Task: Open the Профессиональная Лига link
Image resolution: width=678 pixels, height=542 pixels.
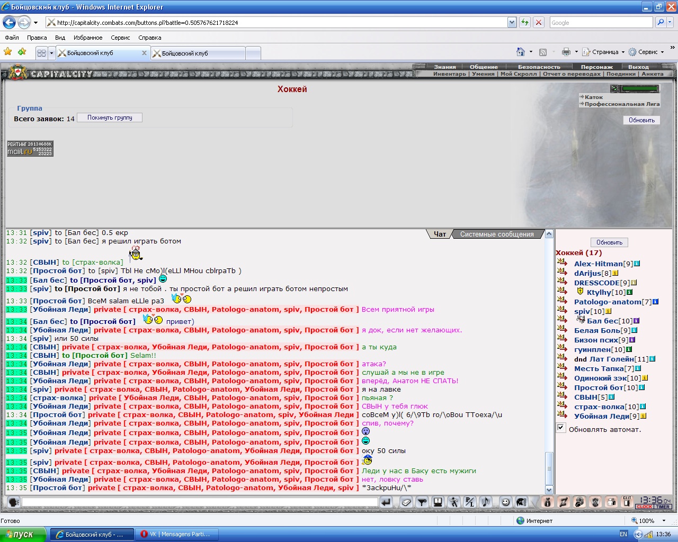Action: coord(622,104)
